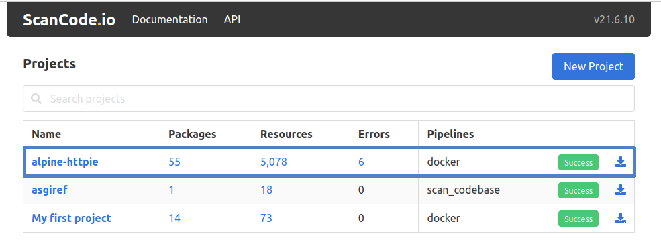Viewport: 661px width, 242px height.
Task: Open the Documentation menu item
Action: pyautogui.click(x=170, y=20)
